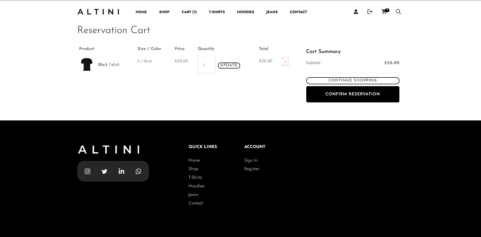Open the search magnifier icon

398,12
